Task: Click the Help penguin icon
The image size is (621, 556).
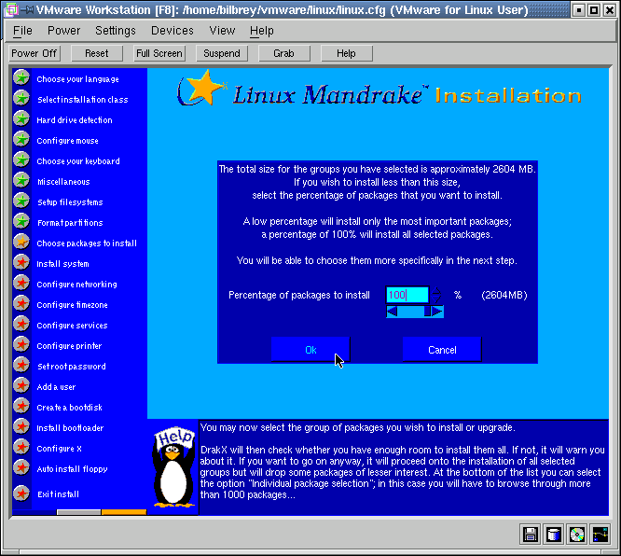Action: 172,471
